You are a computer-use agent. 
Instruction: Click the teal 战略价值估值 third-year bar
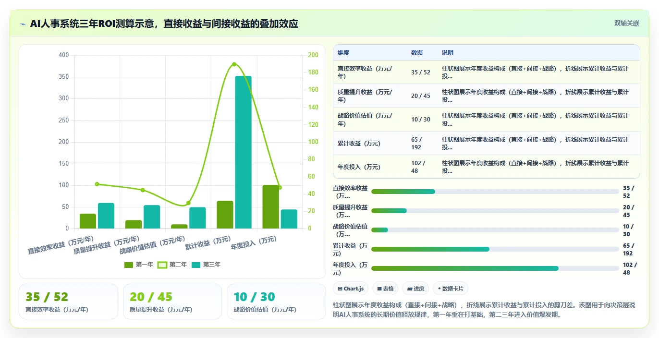point(197,218)
